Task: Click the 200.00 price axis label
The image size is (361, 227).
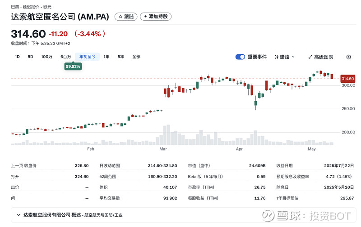Action: coord(348,132)
